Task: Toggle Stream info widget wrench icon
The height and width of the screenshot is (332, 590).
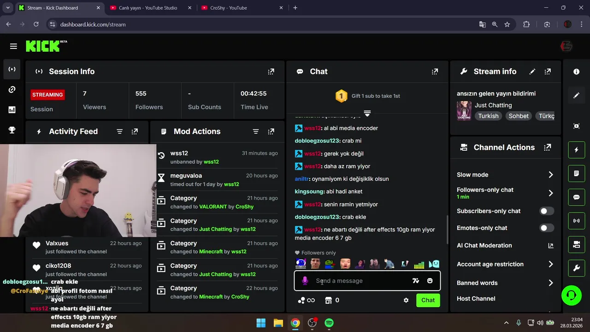Action: point(577,268)
